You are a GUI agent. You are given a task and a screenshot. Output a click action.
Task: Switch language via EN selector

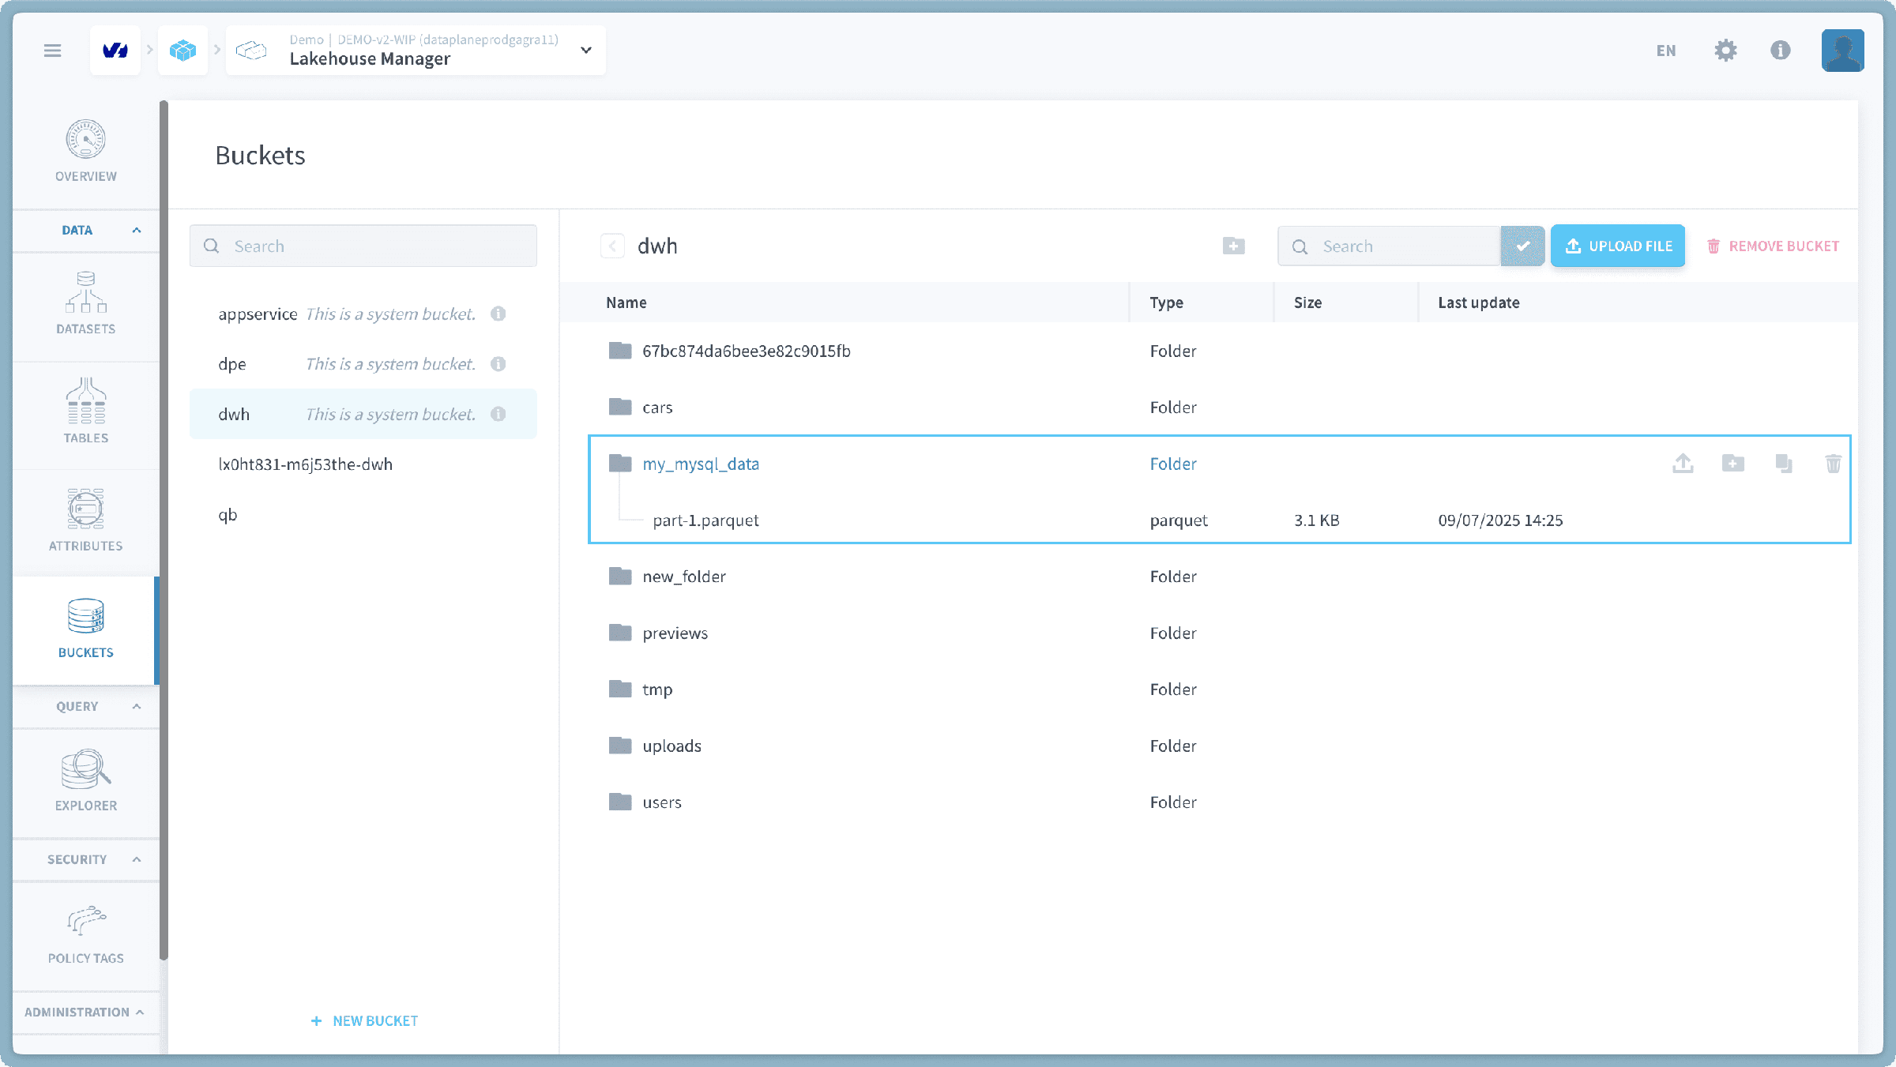(x=1666, y=51)
